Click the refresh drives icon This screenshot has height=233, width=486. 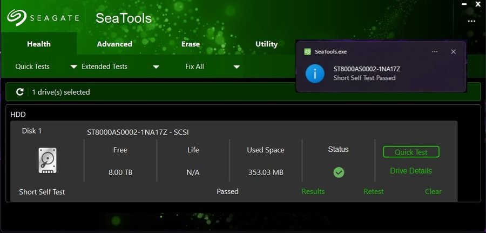click(x=20, y=92)
